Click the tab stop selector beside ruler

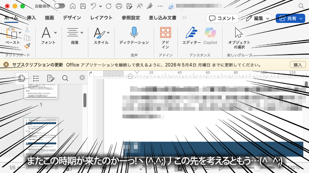coord(91,73)
